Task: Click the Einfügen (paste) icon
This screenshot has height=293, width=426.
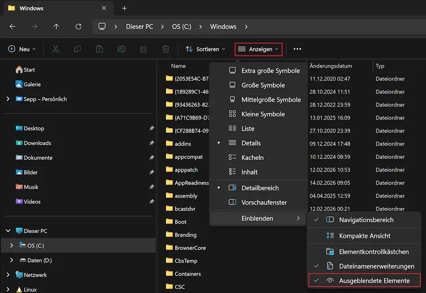Action: tap(99, 49)
